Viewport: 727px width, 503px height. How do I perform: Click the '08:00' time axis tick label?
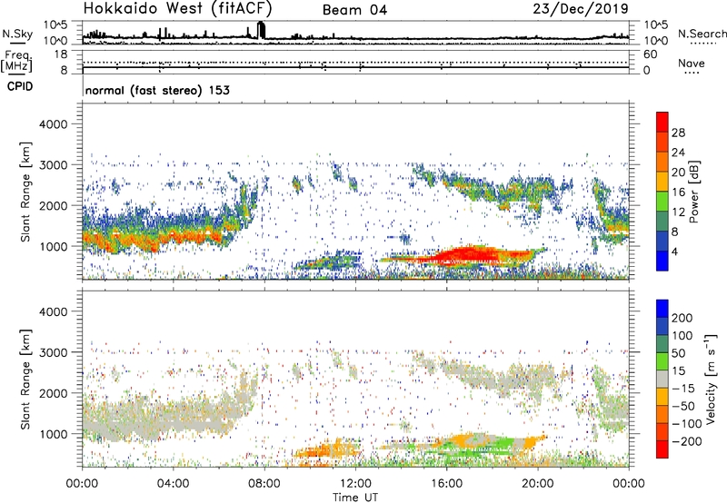[264, 484]
